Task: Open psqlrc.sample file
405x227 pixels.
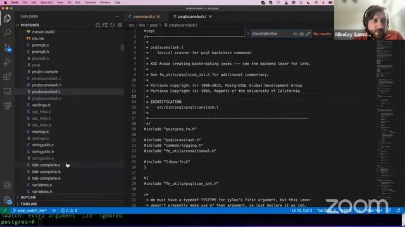Action: pos(45,71)
